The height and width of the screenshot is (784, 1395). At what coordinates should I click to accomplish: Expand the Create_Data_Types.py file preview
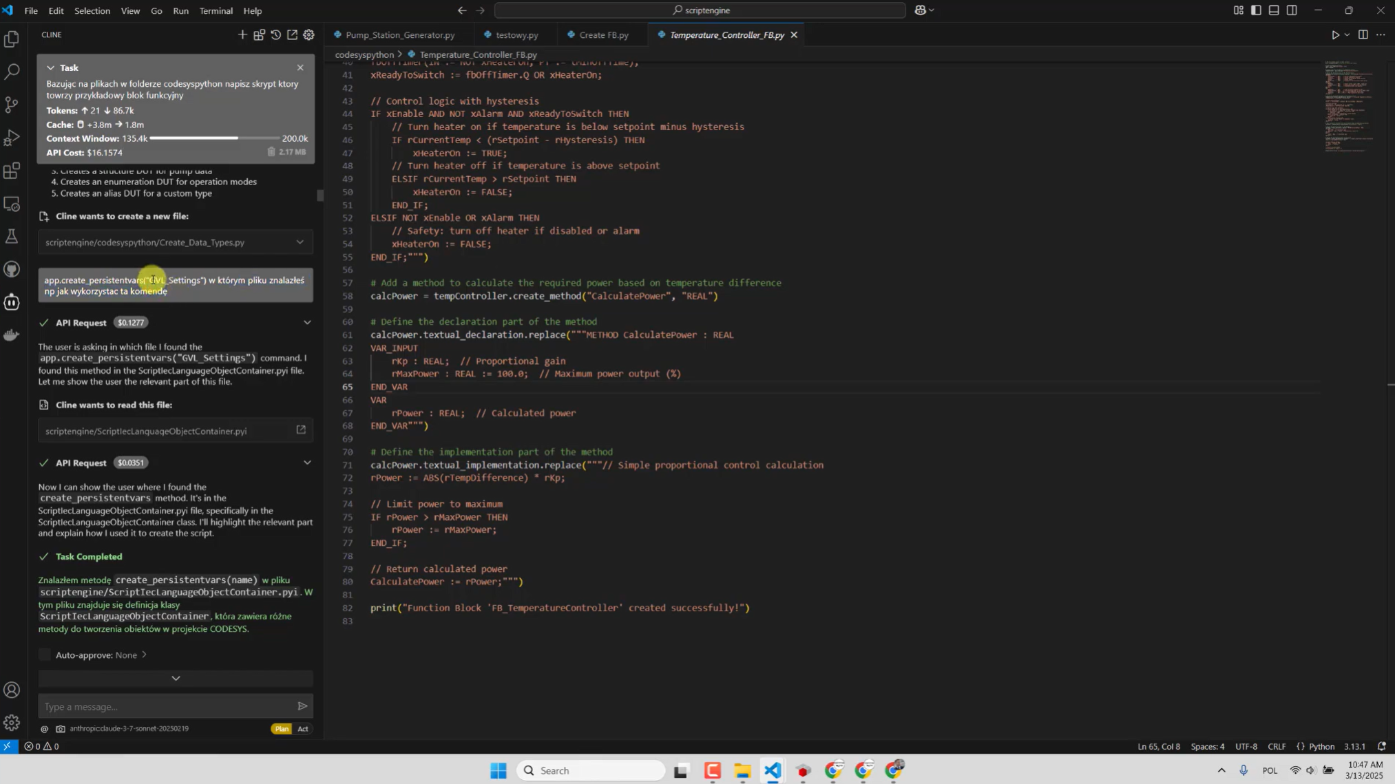[300, 242]
